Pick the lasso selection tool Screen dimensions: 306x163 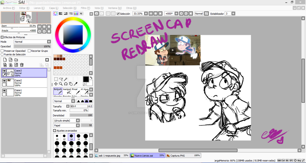(x=61, y=79)
